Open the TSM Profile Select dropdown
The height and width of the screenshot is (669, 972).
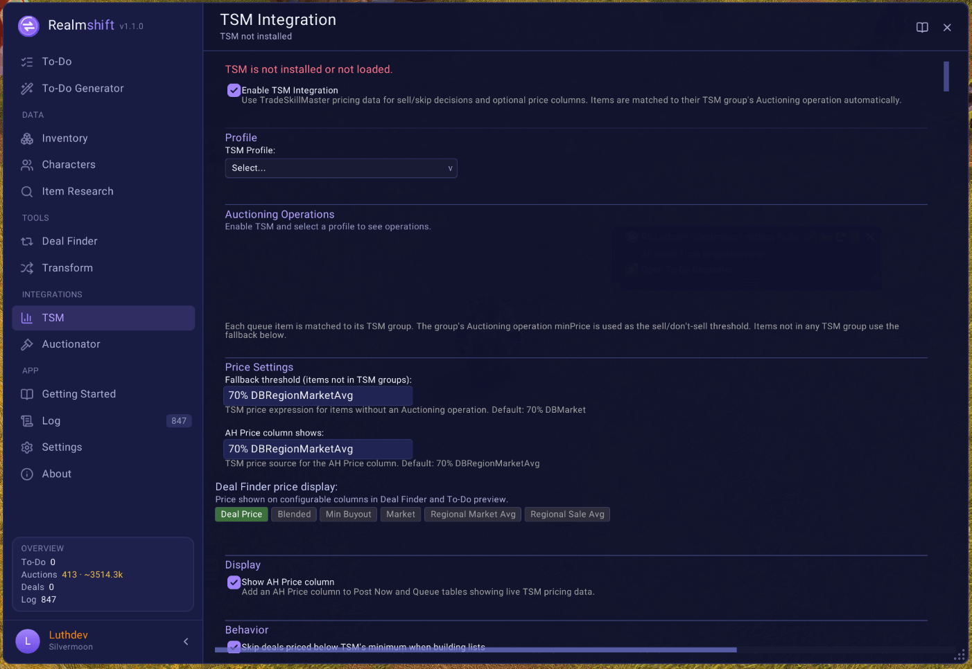pos(341,168)
